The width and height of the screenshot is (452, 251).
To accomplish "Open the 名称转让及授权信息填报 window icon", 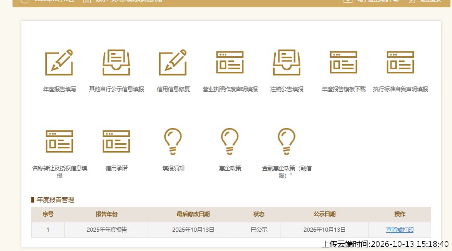I will (x=59, y=141).
